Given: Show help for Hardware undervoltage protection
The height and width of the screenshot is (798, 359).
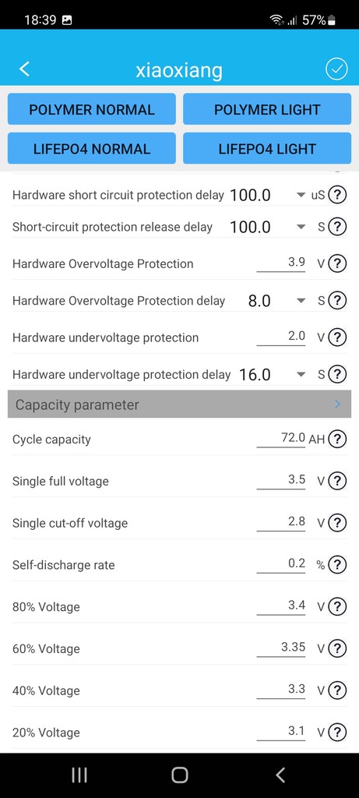Looking at the screenshot, I should (x=336, y=337).
